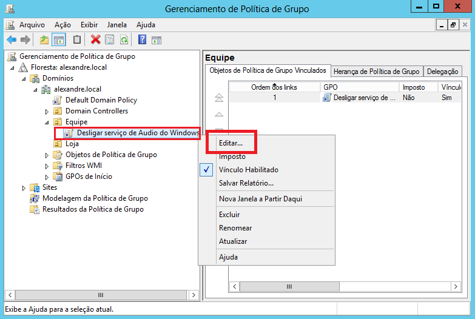Open the Exibir menu
The width and height of the screenshot is (475, 319).
(89, 25)
